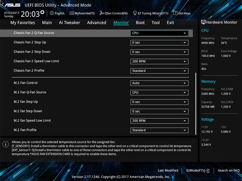Image resolution: width=242 pixels, height=181 pixels.
Task: Select the Monitor tab
Action: (x=121, y=23)
